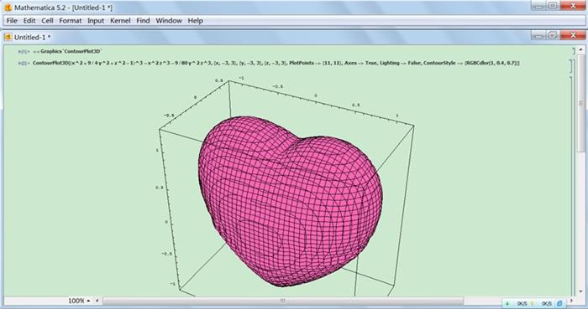Click the vertical scrollbar down arrow
The height and width of the screenshot is (309, 588).
coord(581,291)
